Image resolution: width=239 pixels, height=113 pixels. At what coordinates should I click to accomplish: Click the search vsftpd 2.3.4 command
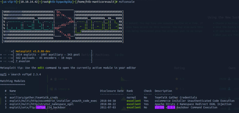26,74
